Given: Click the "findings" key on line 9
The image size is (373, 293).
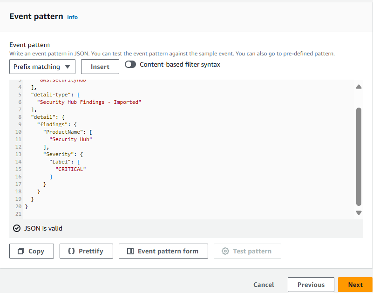Looking at the screenshot, I should pyautogui.click(x=52, y=124).
